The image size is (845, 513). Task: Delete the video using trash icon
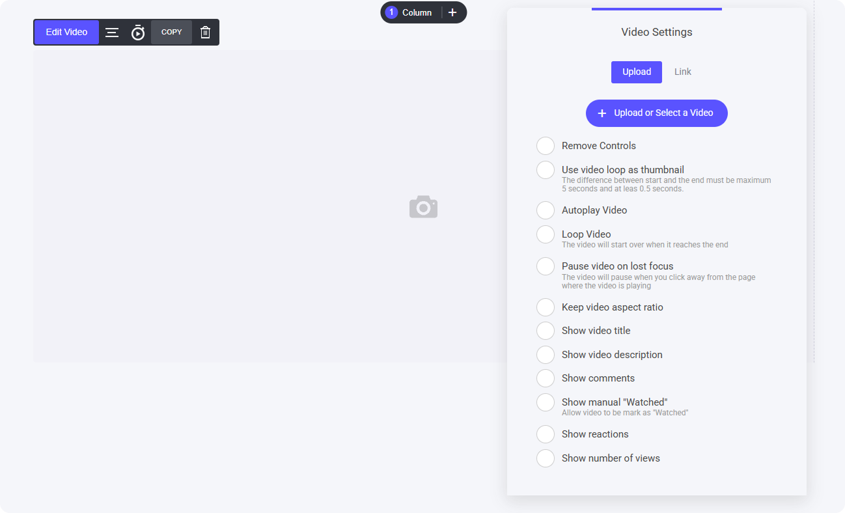pyautogui.click(x=206, y=33)
